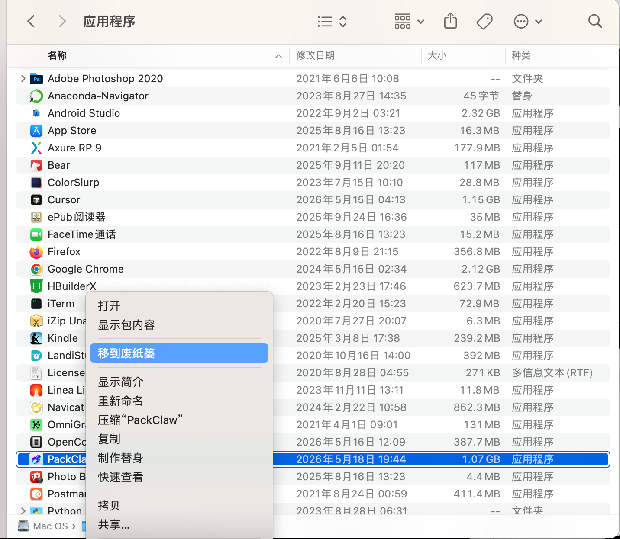Sort by the 名称 column header
The height and width of the screenshot is (539, 620).
pyautogui.click(x=57, y=55)
